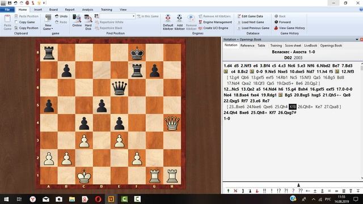Click Create UCI Engine

tap(213, 28)
